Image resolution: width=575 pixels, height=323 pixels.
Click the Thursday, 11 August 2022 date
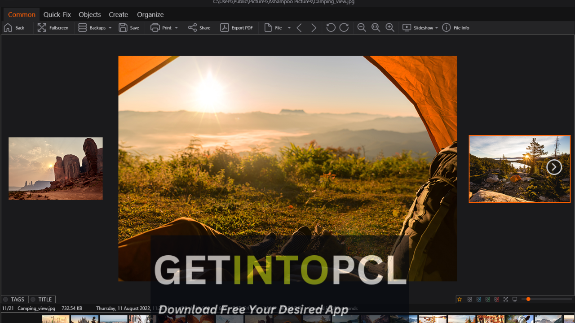pyautogui.click(x=124, y=309)
